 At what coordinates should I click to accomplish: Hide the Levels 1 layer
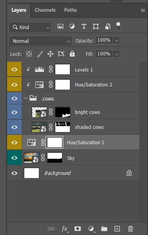click(x=15, y=70)
